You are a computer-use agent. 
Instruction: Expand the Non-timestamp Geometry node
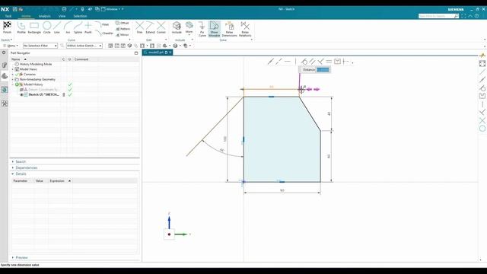13,79
